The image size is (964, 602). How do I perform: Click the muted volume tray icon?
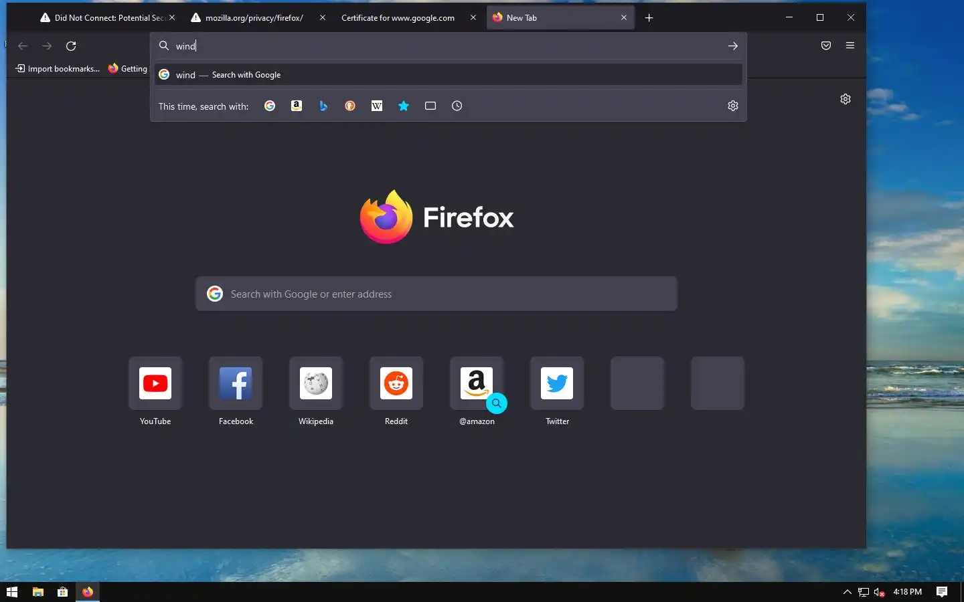[880, 592]
